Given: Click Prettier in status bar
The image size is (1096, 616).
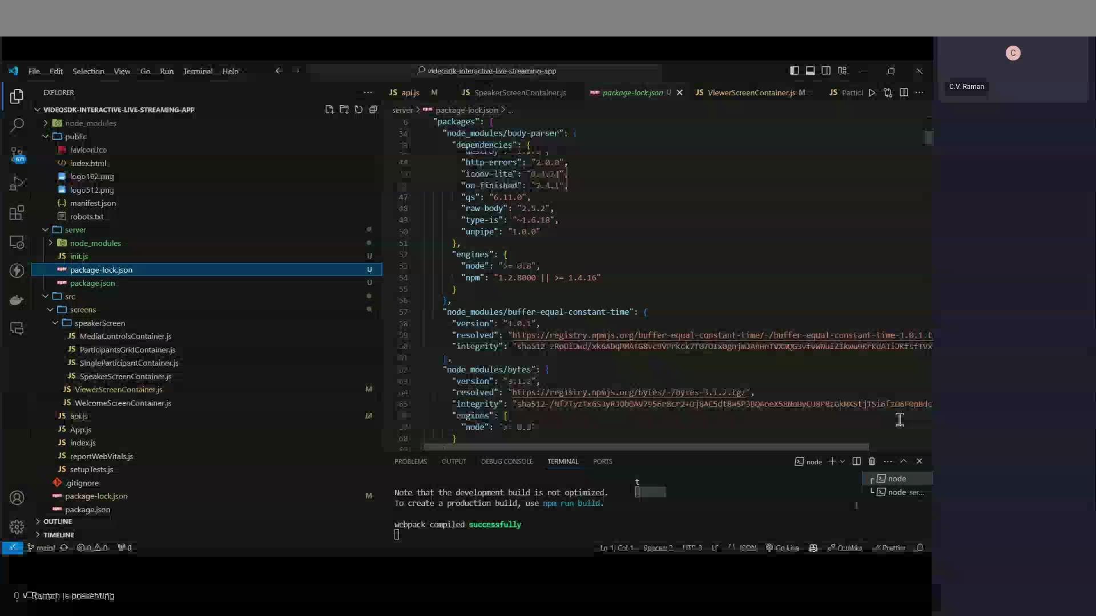Looking at the screenshot, I should tap(889, 548).
